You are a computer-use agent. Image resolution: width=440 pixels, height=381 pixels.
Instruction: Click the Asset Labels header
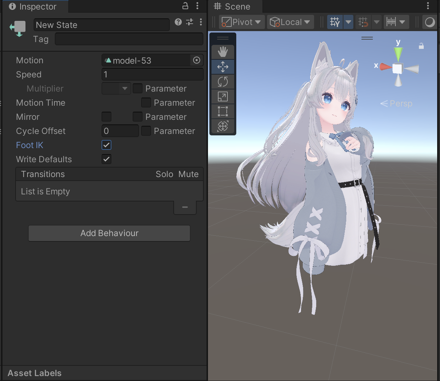35,373
